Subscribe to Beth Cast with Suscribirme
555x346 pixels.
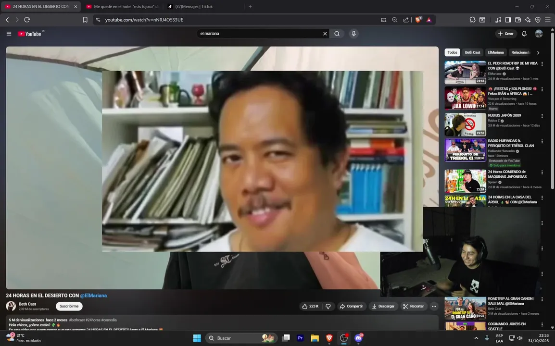click(x=69, y=307)
